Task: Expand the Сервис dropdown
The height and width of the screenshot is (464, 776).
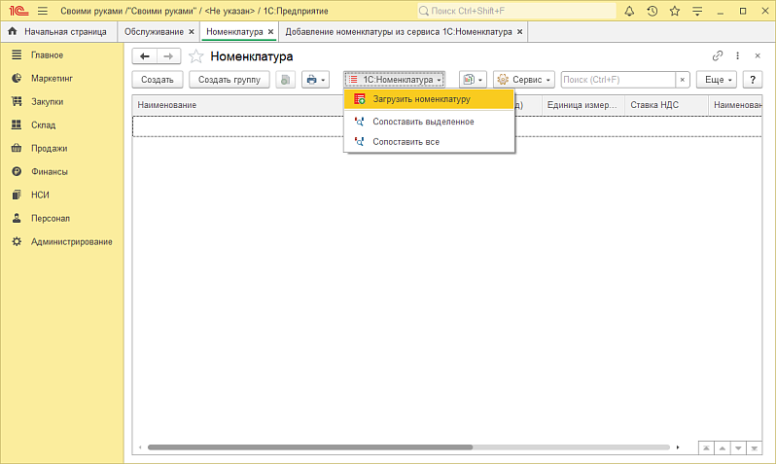Action: pyautogui.click(x=523, y=80)
